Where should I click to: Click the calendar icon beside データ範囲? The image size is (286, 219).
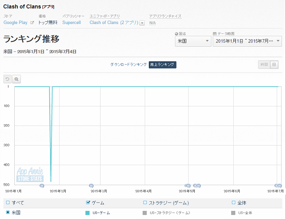coord(214,34)
